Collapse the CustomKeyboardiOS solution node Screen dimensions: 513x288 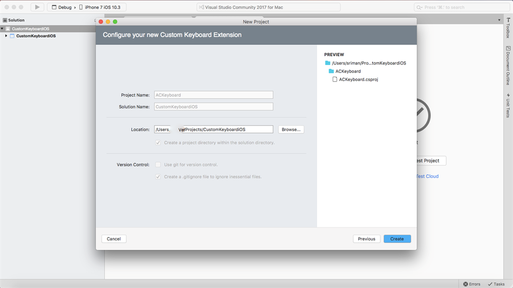pyautogui.click(x=2, y=28)
